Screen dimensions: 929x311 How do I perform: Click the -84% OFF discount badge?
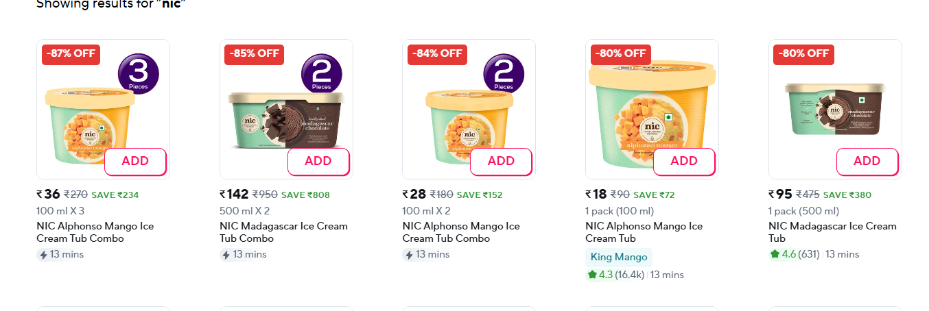click(x=437, y=54)
